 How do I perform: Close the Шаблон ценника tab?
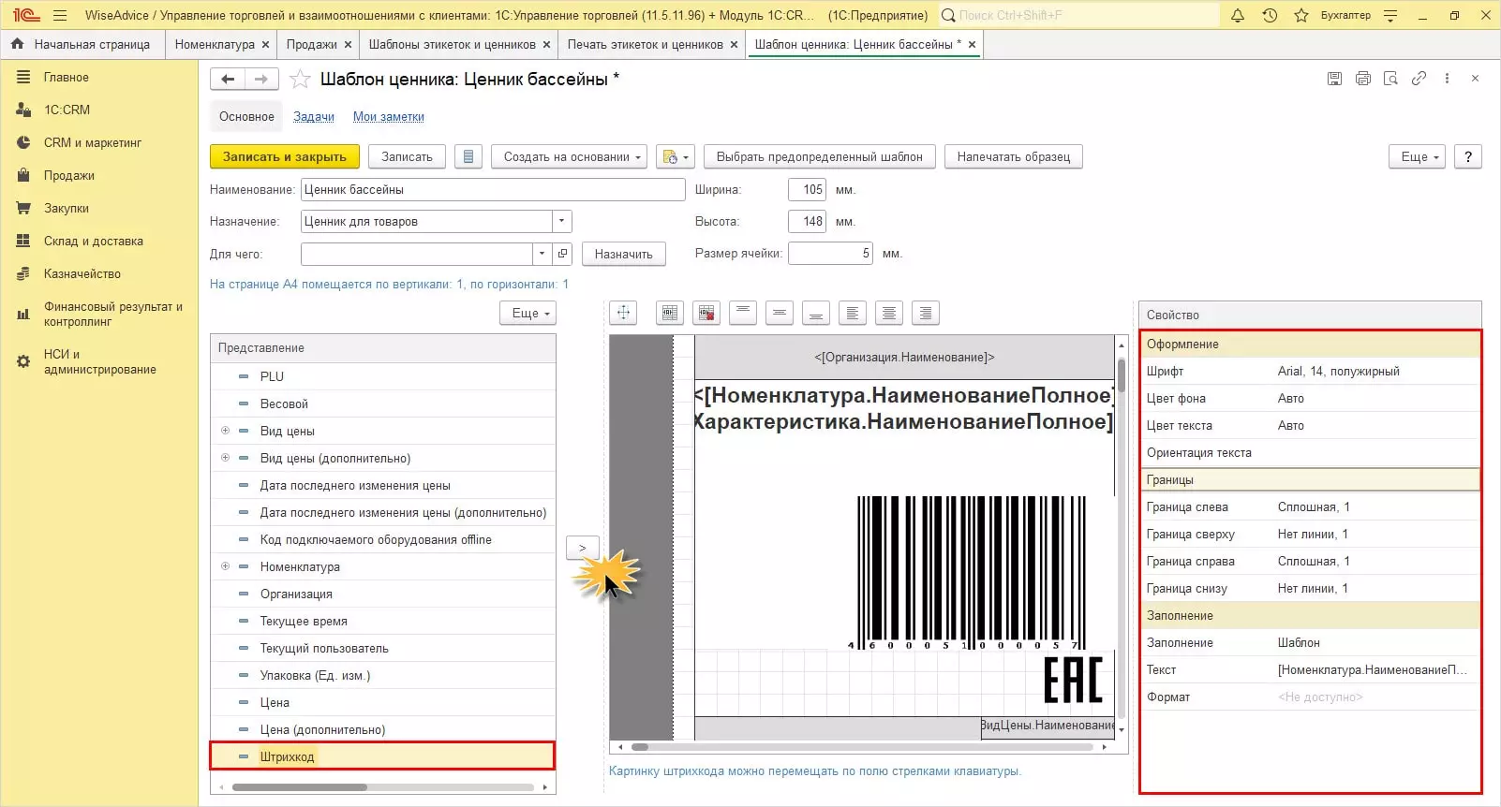tap(973, 44)
